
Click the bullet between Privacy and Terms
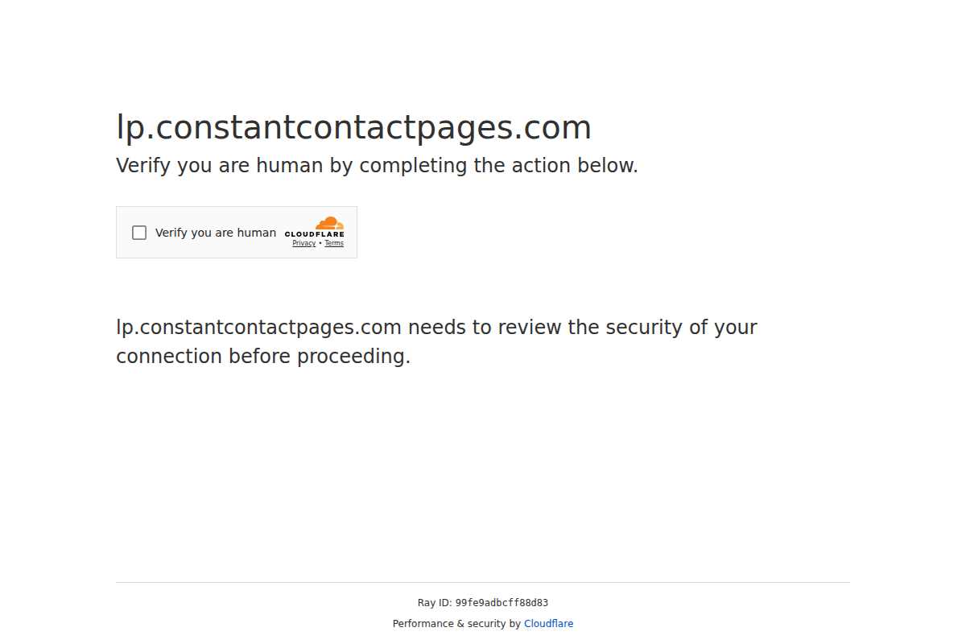point(320,243)
